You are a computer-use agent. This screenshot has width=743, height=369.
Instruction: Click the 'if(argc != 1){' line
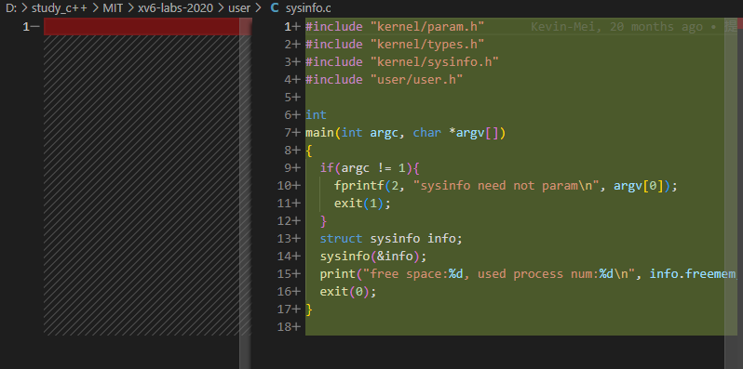tap(370, 168)
